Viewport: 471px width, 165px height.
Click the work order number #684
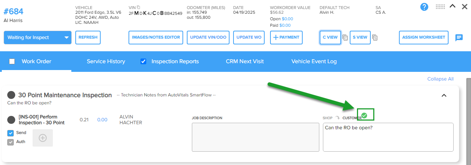(x=13, y=11)
